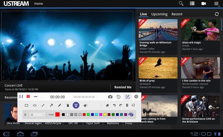This screenshot has width=223, height=137.
Task: Open the custom color palette
Action: point(131,114)
